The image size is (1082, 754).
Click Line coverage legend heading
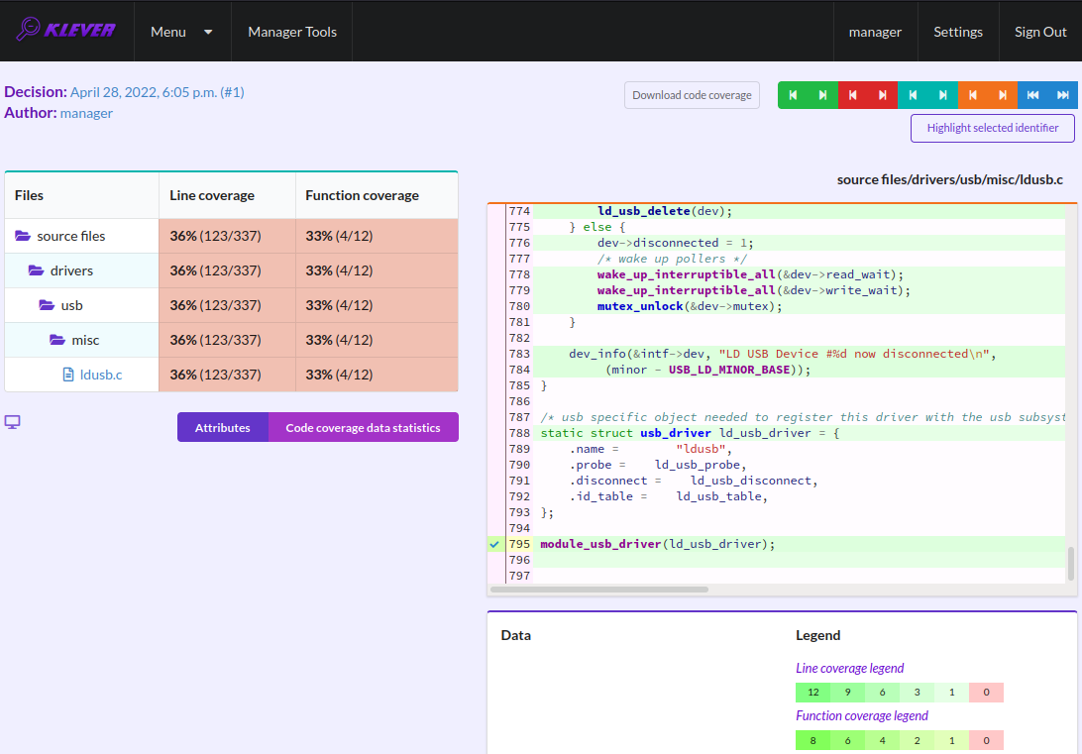pos(849,669)
